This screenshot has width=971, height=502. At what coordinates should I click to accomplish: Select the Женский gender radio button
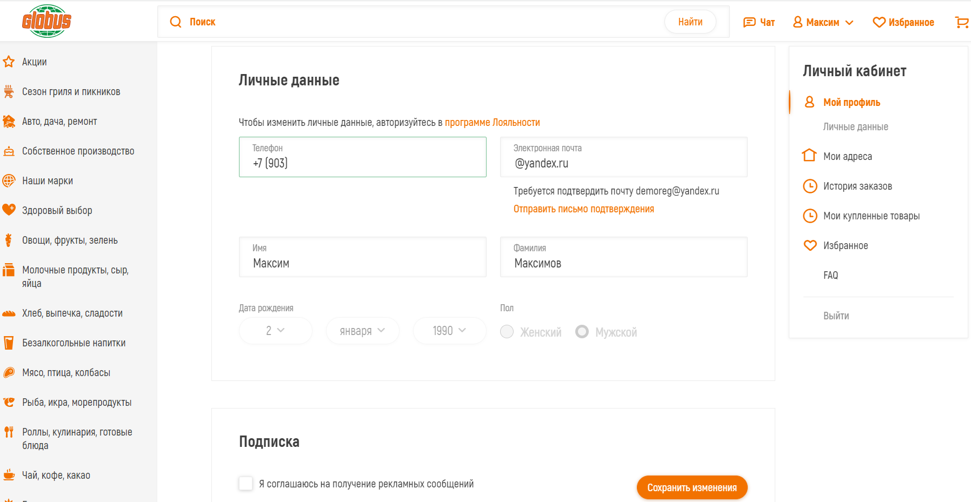pos(507,332)
